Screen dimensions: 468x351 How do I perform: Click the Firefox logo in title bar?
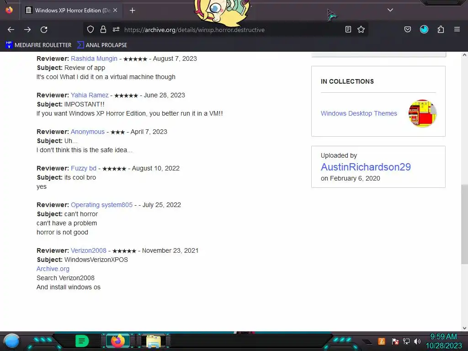(9, 10)
